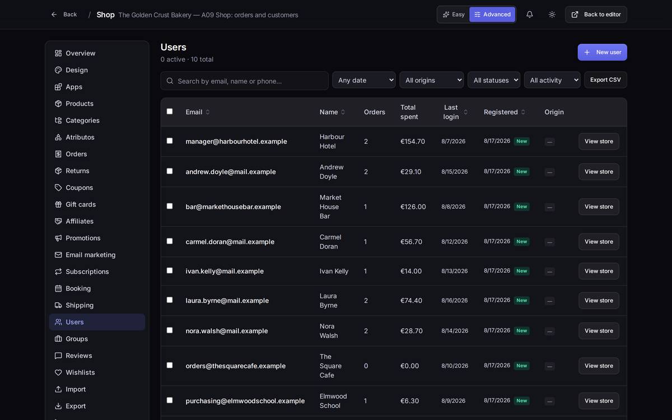Click the Returns sidebar icon

click(58, 171)
